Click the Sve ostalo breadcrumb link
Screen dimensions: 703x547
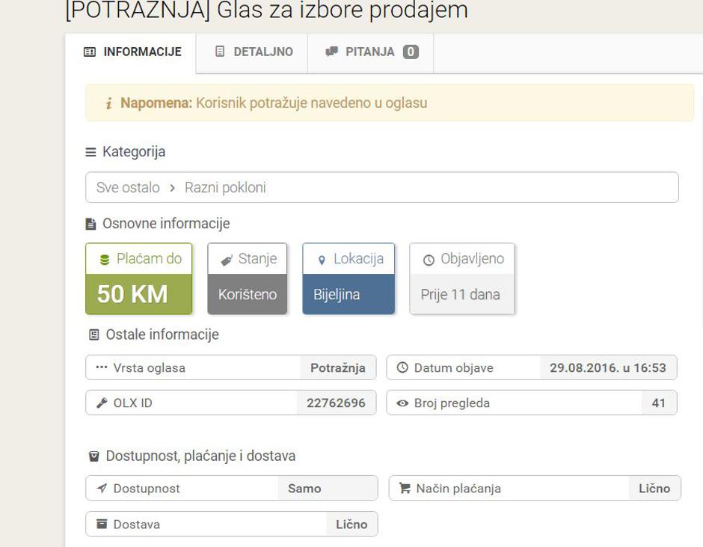click(x=126, y=188)
